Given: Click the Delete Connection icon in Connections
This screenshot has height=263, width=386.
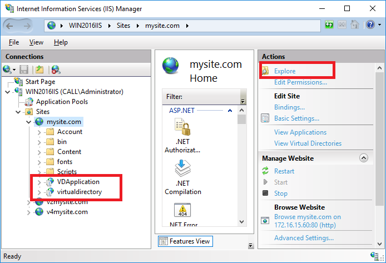Looking at the screenshot, I should 56,70.
